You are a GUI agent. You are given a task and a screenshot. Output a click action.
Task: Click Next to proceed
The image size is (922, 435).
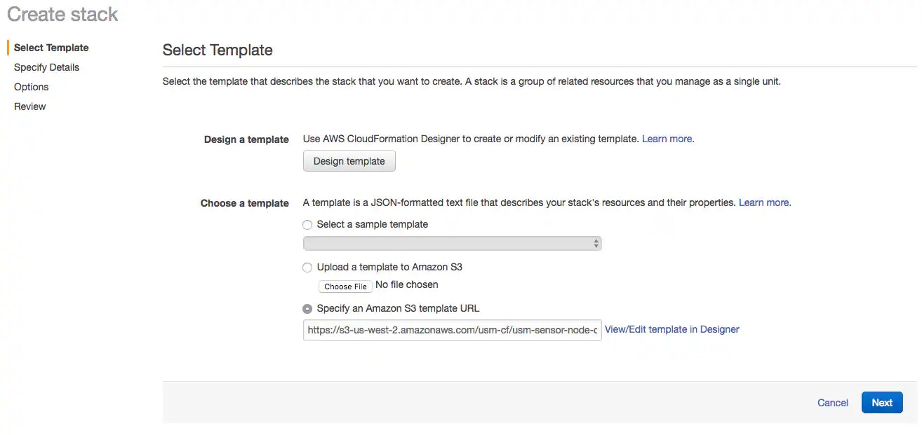882,403
